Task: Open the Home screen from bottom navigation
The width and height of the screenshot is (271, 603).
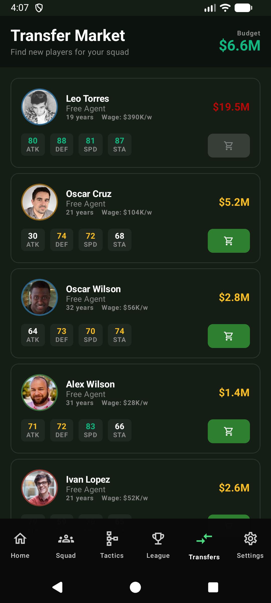Action: coord(20,545)
